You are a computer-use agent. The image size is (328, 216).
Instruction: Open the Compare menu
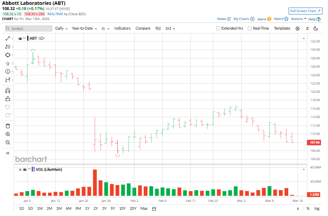(143, 28)
